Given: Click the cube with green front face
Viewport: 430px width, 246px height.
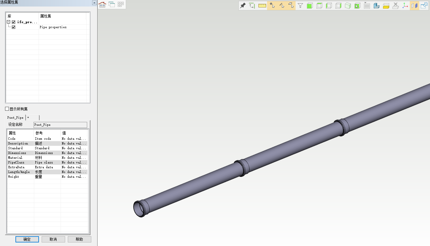Looking at the screenshot, I should point(310,6).
